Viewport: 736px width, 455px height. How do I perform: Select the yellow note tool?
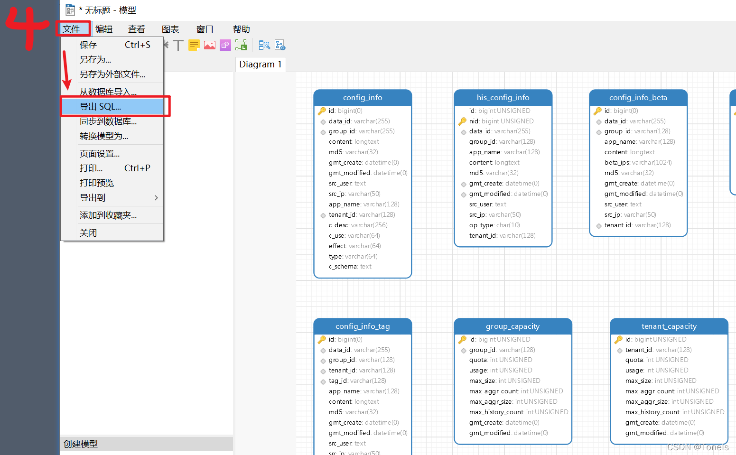(x=194, y=45)
